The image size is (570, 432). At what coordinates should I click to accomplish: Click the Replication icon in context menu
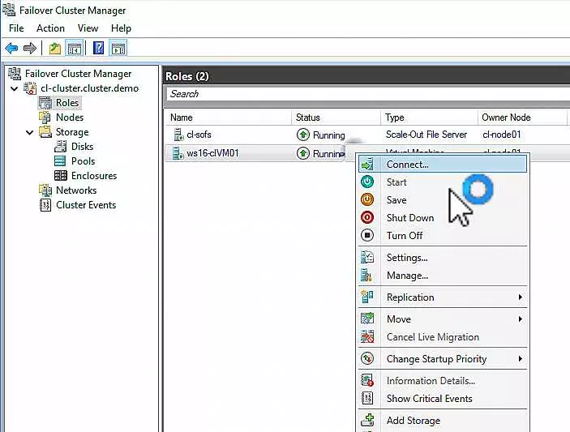coord(367,297)
